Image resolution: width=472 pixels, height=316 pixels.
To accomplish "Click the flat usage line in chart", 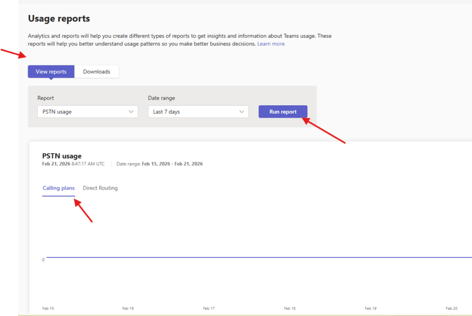I will point(258,258).
